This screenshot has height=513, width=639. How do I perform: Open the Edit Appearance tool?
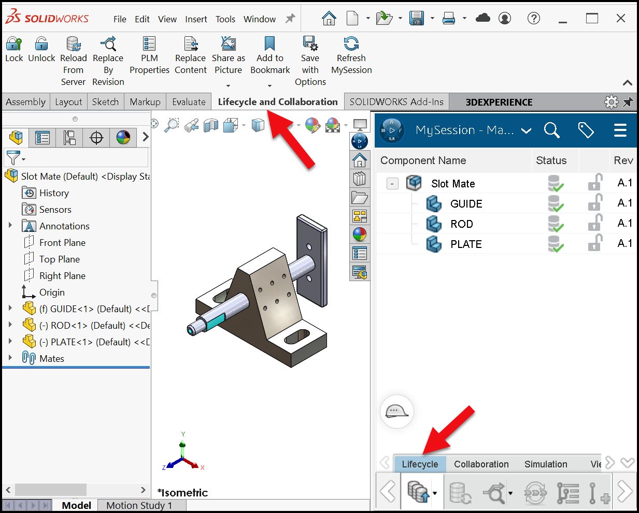tap(312, 126)
